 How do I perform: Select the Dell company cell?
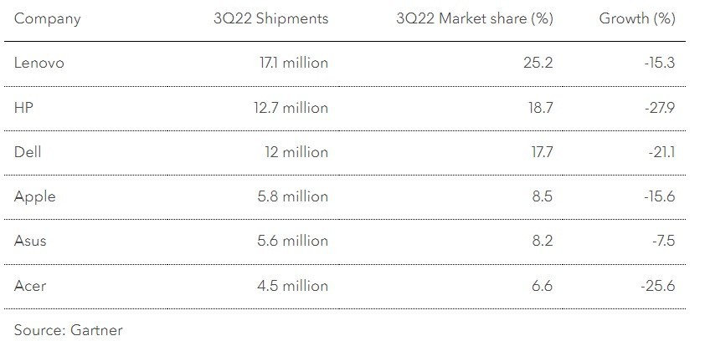[28, 152]
